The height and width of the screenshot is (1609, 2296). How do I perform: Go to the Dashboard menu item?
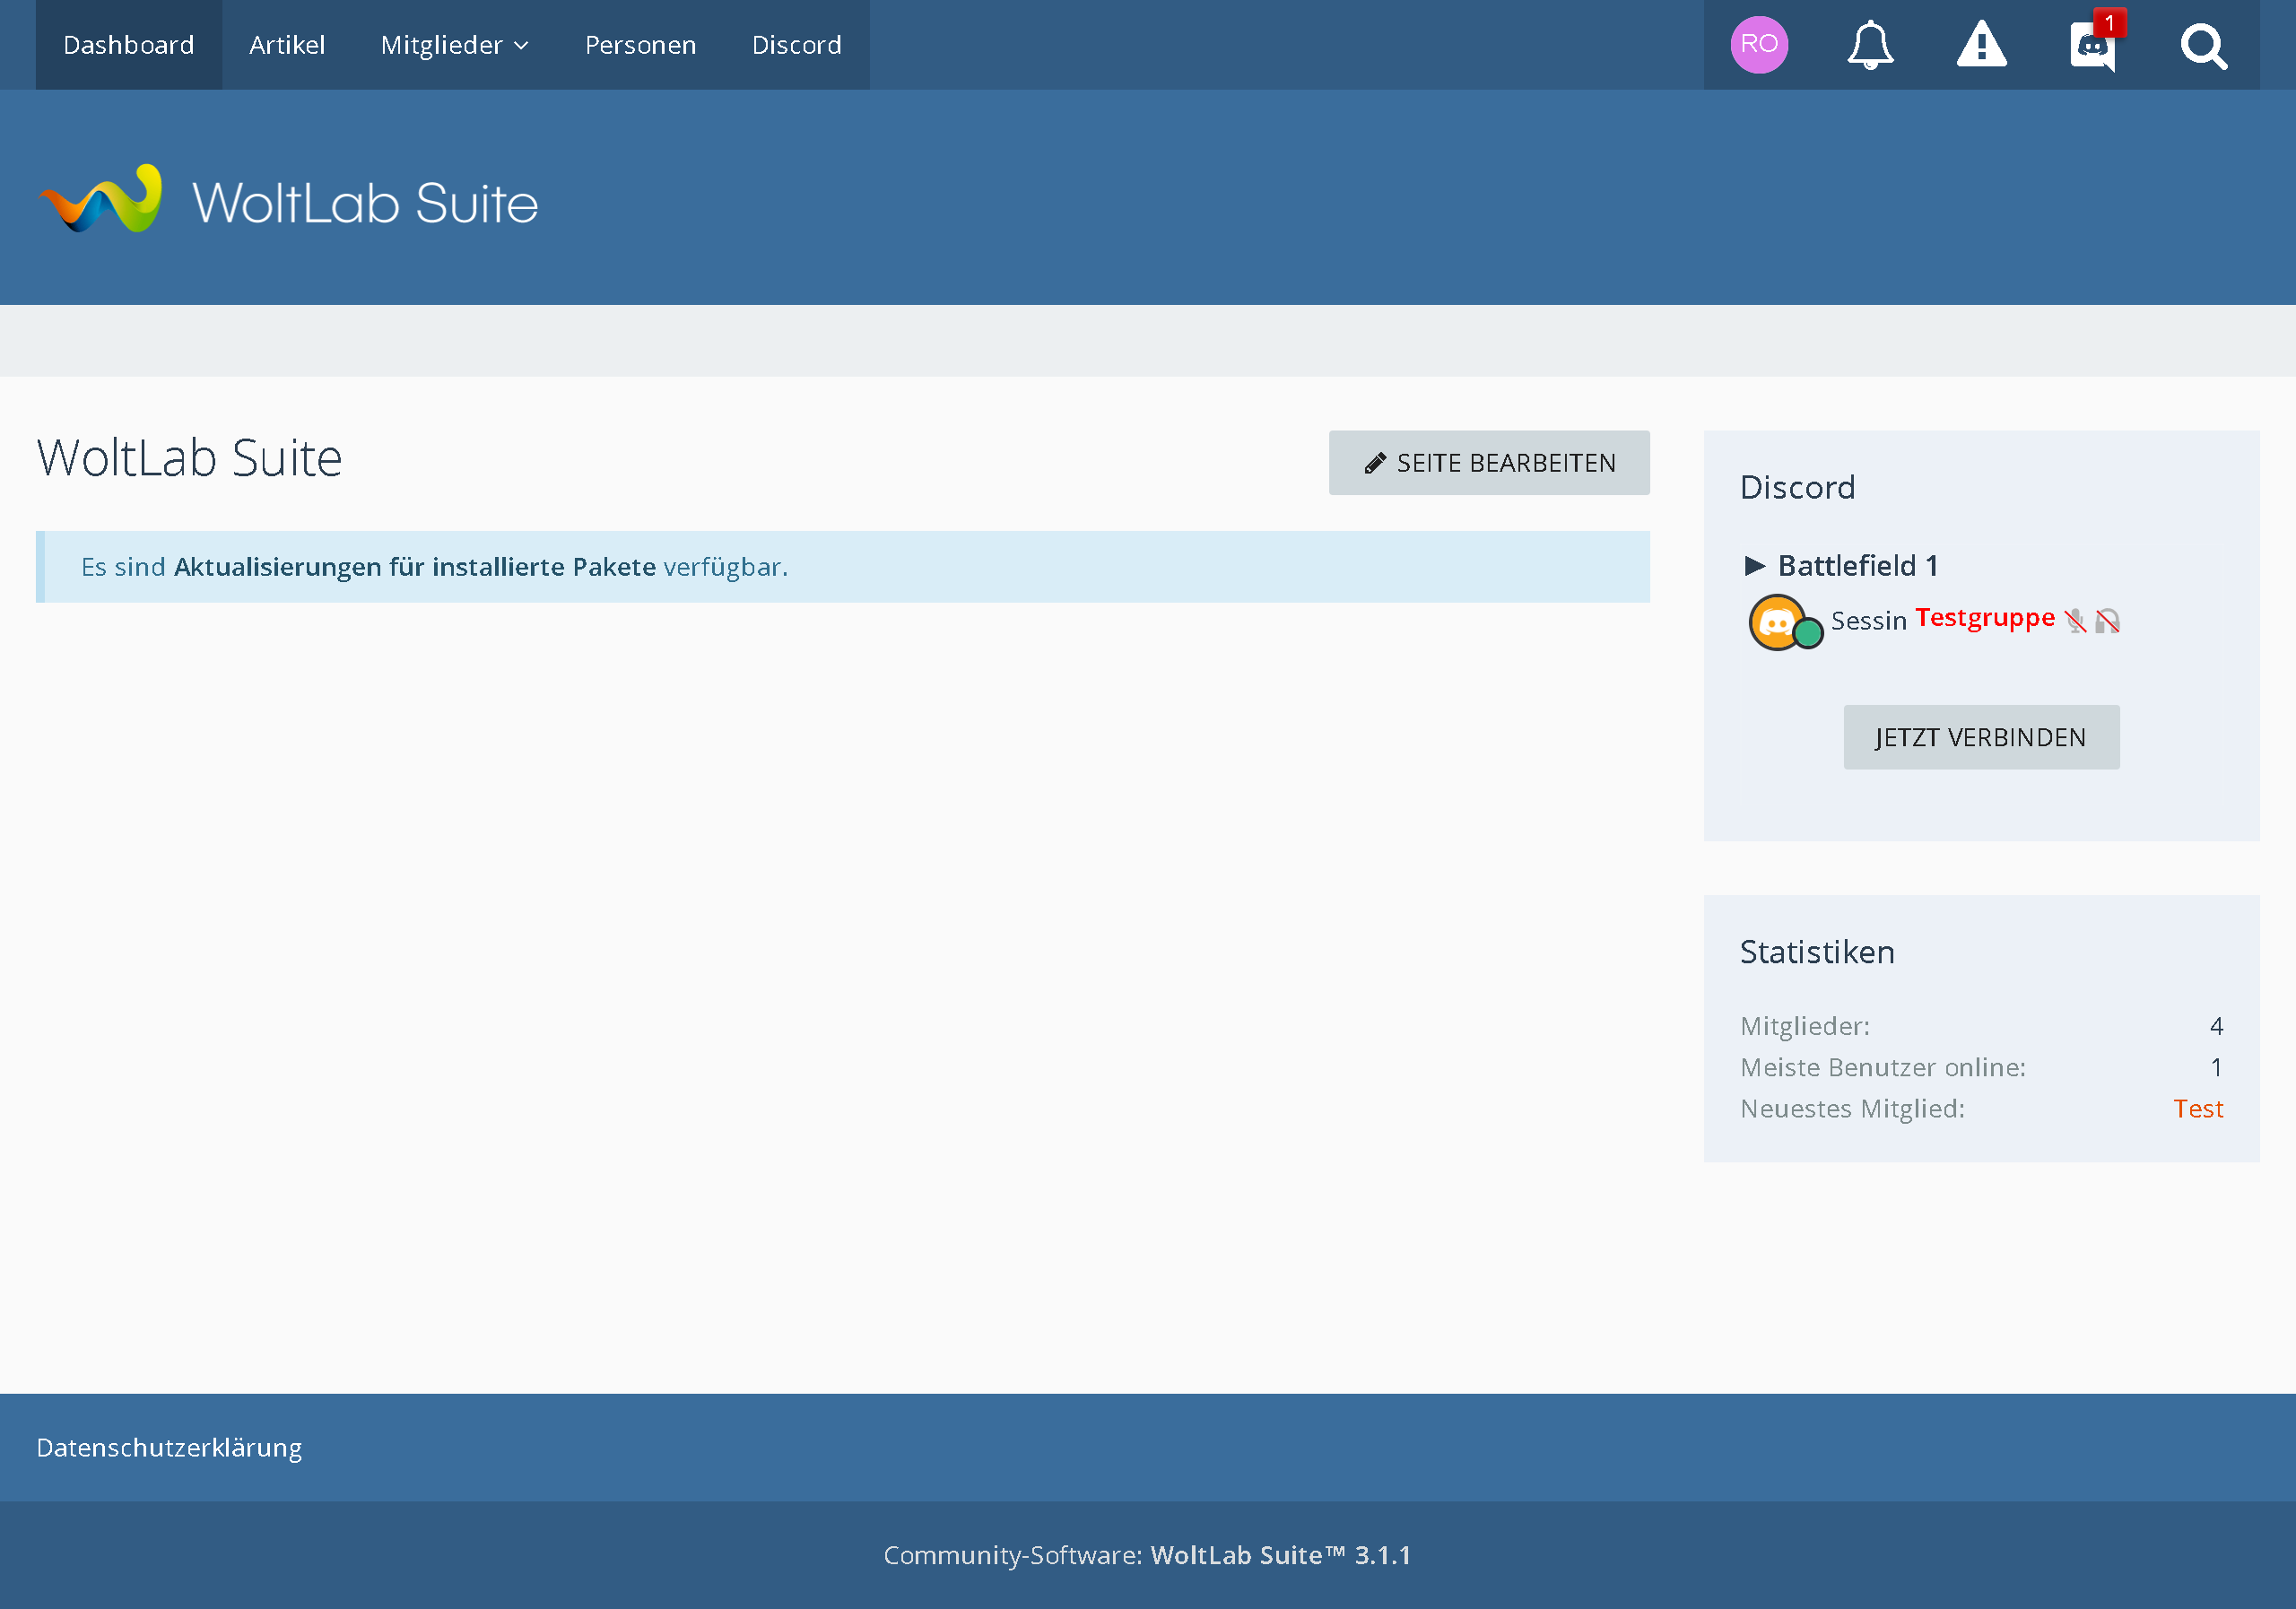tap(129, 45)
